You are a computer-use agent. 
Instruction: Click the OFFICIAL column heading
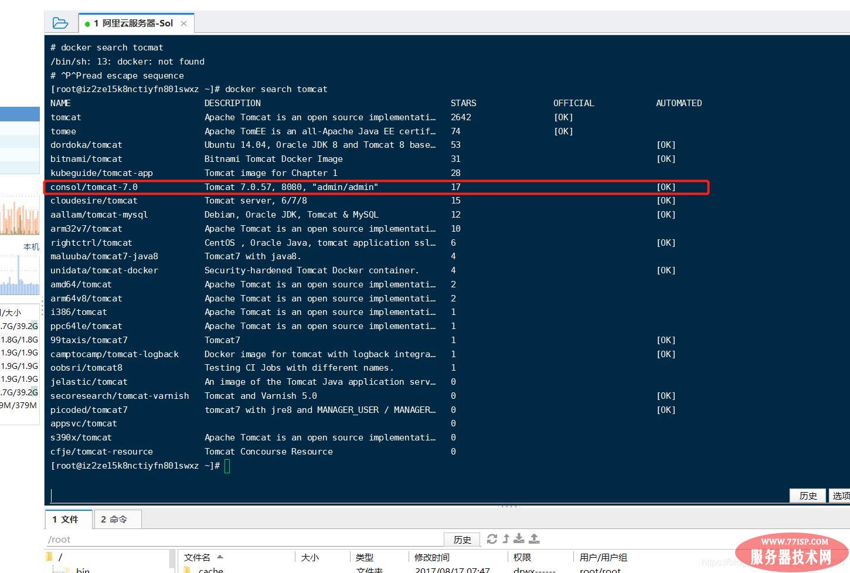click(x=573, y=103)
